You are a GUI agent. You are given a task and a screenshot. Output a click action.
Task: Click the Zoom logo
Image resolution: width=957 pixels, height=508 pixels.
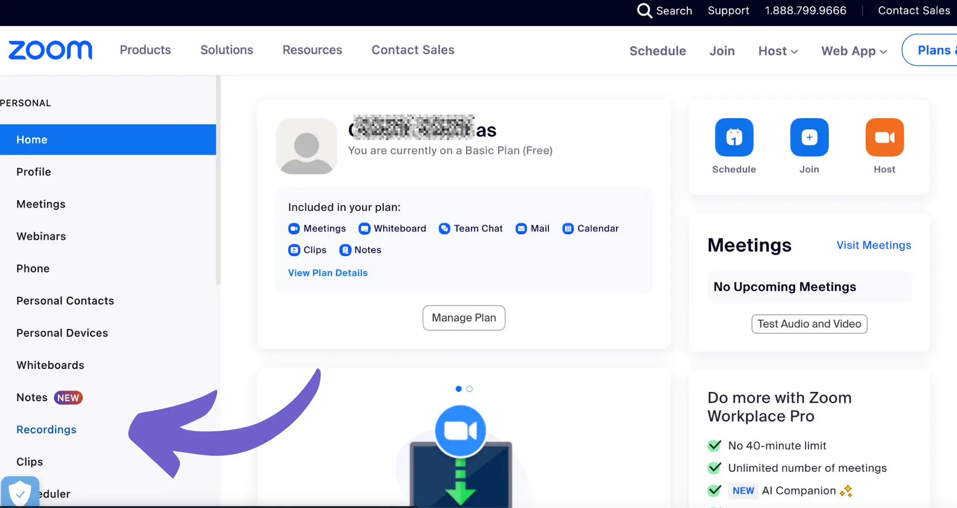(50, 50)
